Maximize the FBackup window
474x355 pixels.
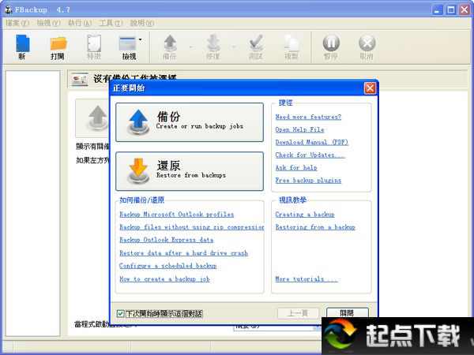[451, 9]
